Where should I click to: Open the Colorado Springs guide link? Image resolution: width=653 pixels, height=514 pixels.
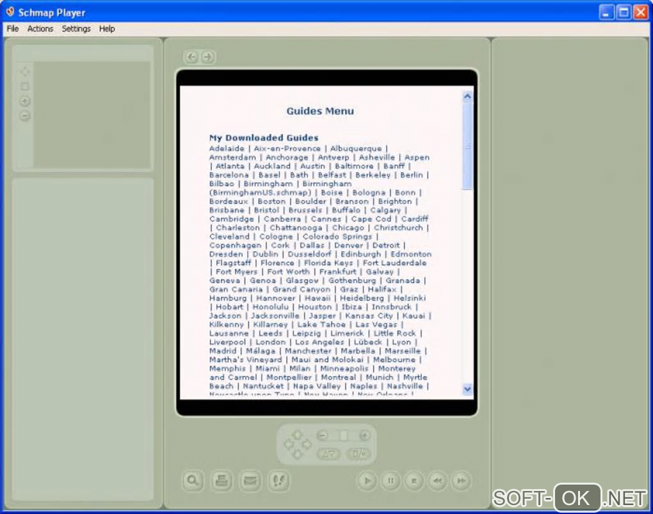[x=337, y=237]
